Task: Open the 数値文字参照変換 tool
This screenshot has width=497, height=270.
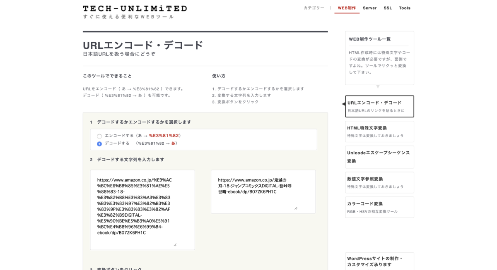Action: click(379, 182)
